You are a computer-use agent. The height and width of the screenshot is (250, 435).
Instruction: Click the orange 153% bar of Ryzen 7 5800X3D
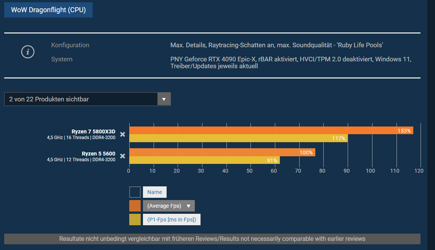[271, 130]
